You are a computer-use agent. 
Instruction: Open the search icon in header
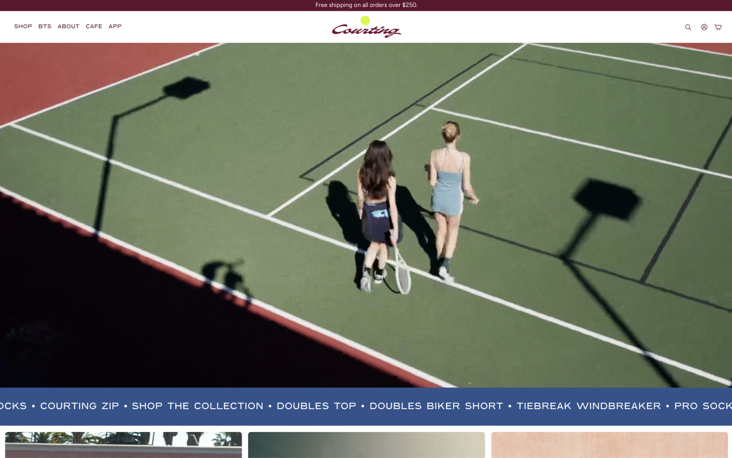pyautogui.click(x=688, y=27)
